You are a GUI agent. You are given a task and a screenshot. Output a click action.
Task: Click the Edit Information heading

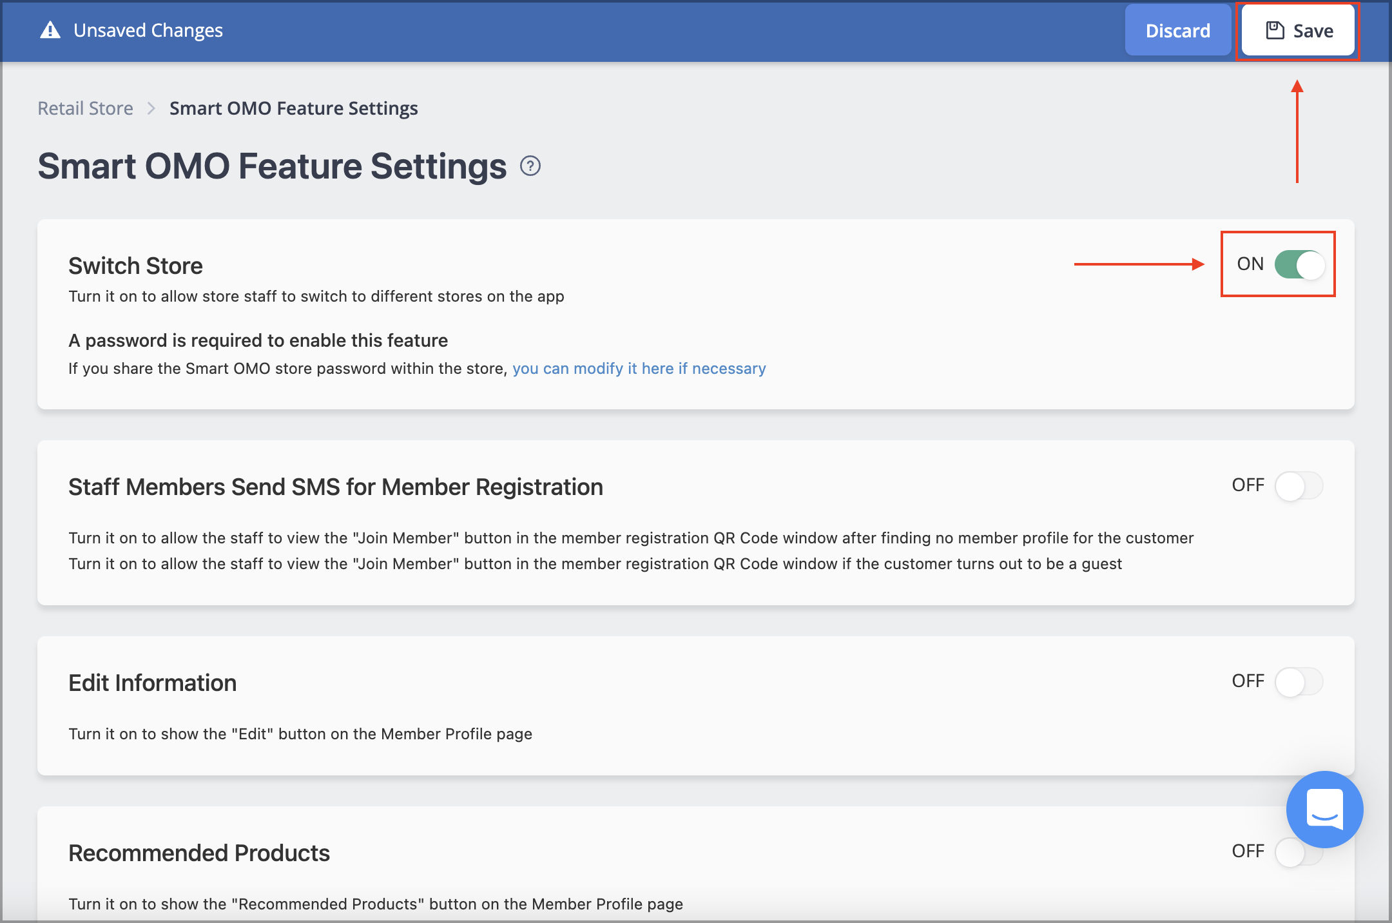pos(153,683)
